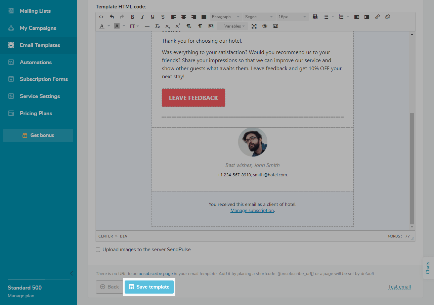Open the text color picker swatch
434x305 pixels.
(x=102, y=26)
